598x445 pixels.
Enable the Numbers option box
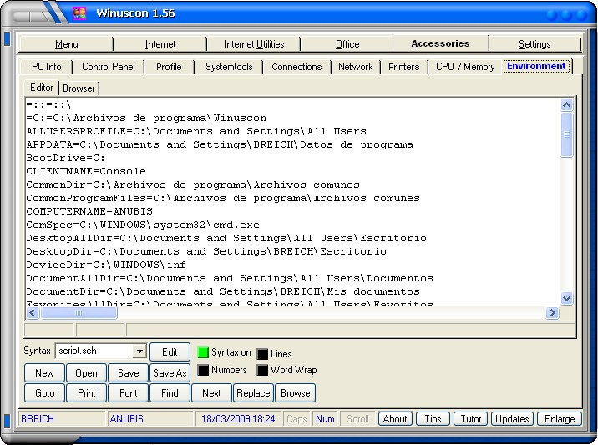203,370
